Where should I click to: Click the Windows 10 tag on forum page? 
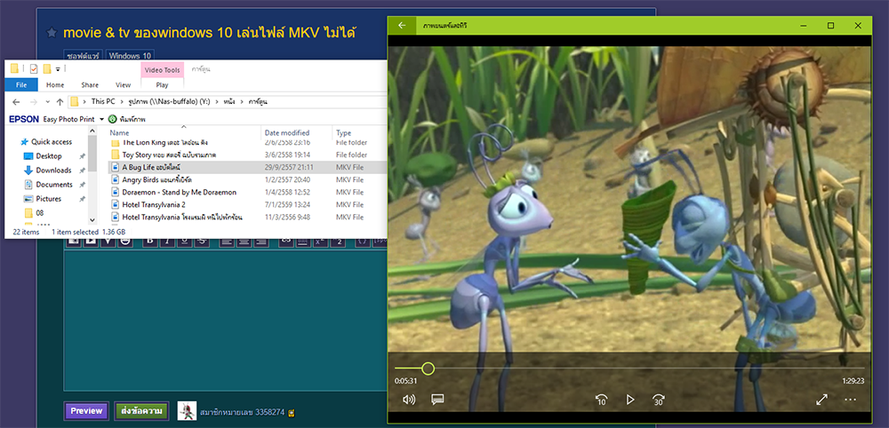(130, 55)
